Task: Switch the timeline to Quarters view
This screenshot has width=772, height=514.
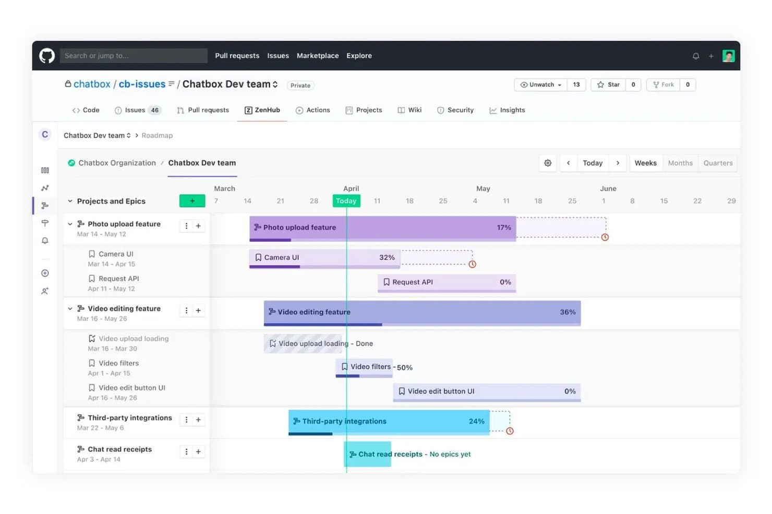Action: [718, 163]
